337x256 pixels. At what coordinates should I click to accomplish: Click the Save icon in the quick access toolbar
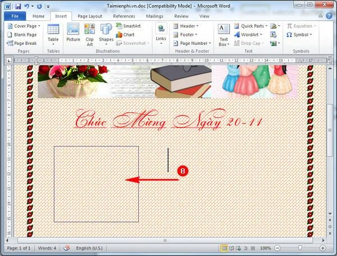point(18,6)
